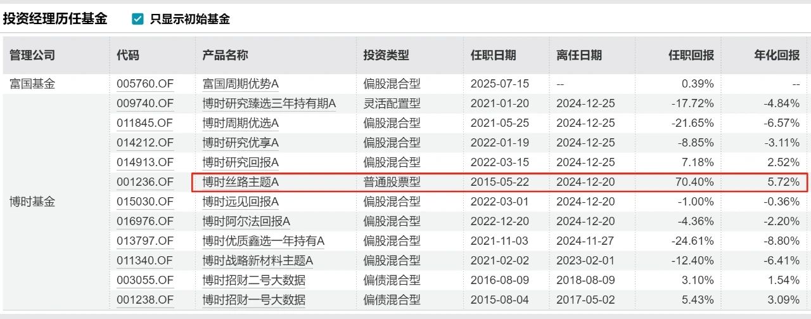The height and width of the screenshot is (319, 811).
Task: Open product 博时阿尔法回报A
Action: point(246,221)
